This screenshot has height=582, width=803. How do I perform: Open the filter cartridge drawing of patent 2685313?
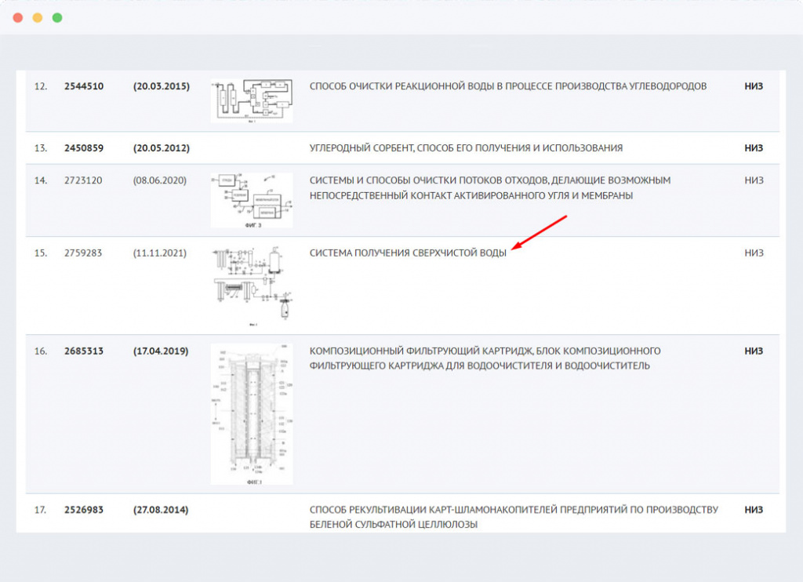(x=251, y=414)
